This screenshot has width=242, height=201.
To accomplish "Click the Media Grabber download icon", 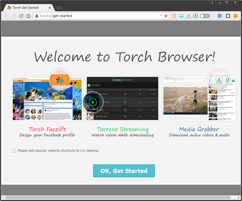I will (x=188, y=16).
